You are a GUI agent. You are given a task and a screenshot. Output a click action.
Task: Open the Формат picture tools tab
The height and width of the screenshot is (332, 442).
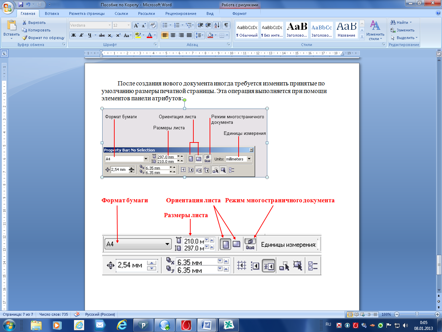(x=239, y=13)
